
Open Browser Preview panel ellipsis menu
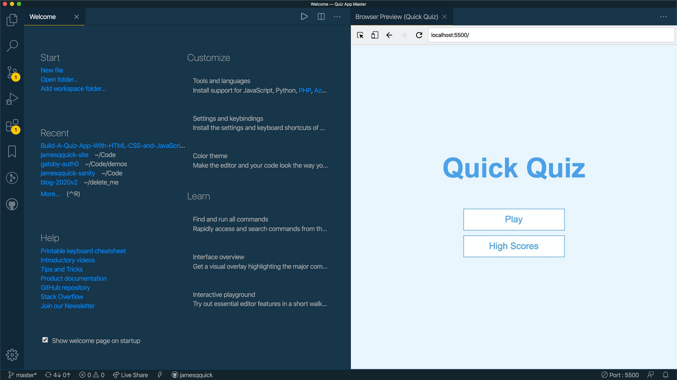[663, 17]
